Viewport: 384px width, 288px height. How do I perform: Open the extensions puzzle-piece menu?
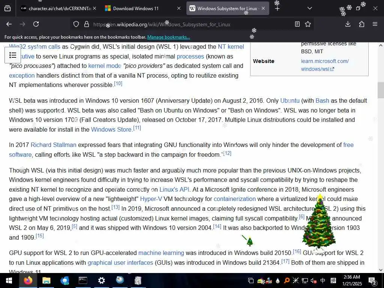[361, 24]
